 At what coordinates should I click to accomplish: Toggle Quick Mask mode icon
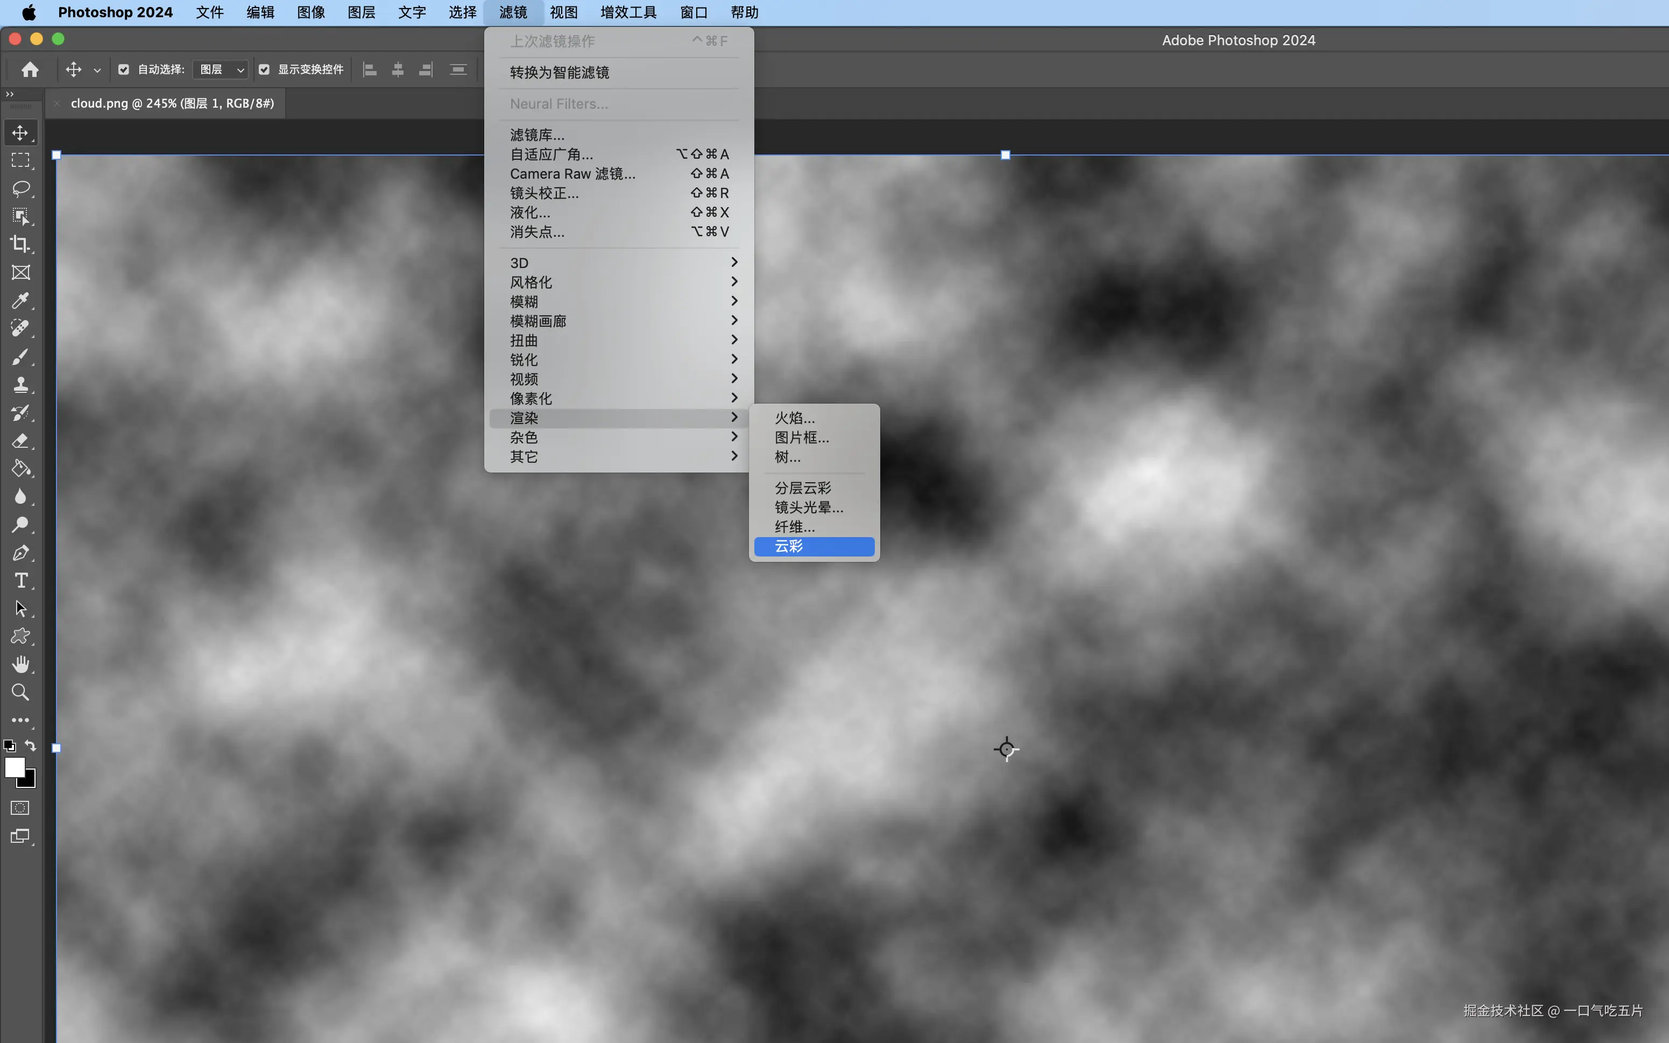tap(20, 808)
